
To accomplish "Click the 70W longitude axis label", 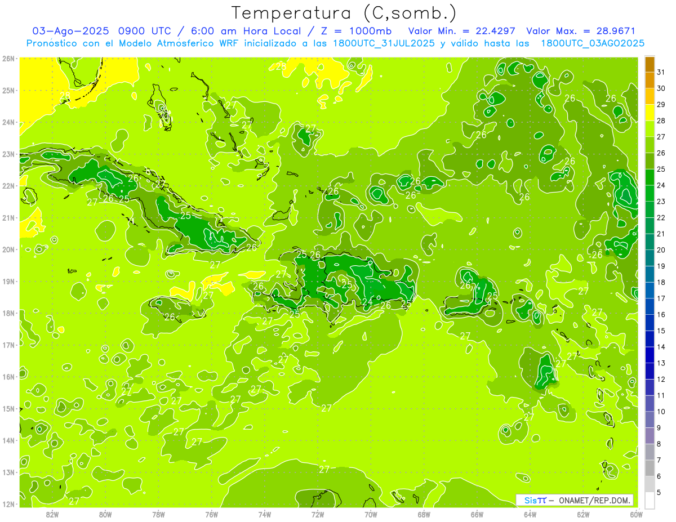I will 371,514.
